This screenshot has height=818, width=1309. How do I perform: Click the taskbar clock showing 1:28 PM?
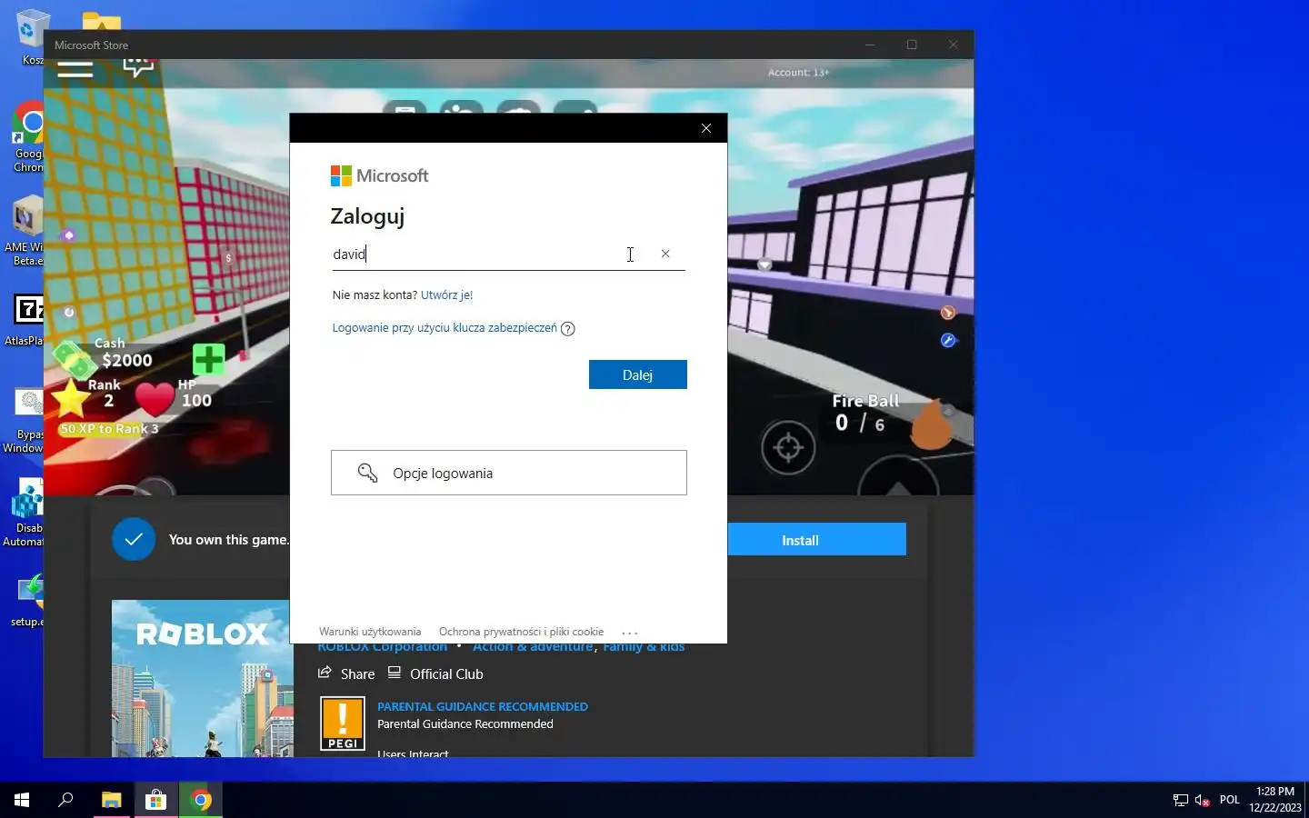click(1275, 800)
